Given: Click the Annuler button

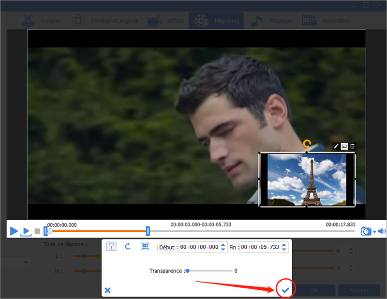Looking at the screenshot, I should tap(359, 290).
